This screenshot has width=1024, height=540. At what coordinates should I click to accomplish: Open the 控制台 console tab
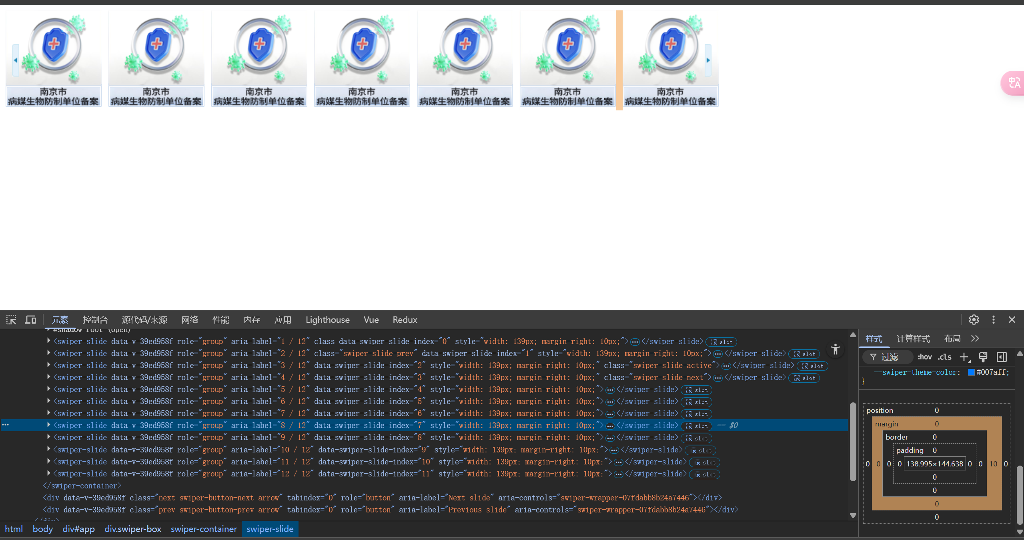pos(95,320)
